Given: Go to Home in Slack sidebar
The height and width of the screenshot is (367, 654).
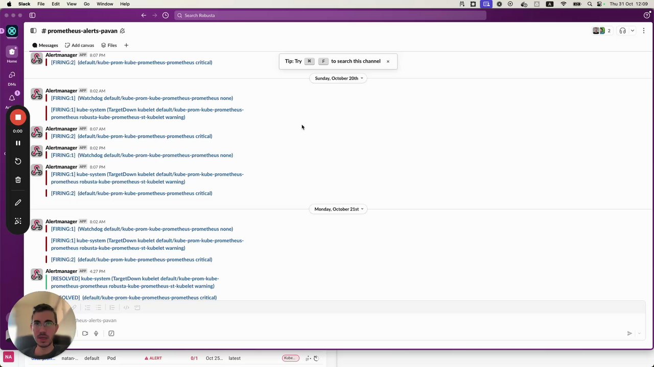Looking at the screenshot, I should tap(12, 55).
